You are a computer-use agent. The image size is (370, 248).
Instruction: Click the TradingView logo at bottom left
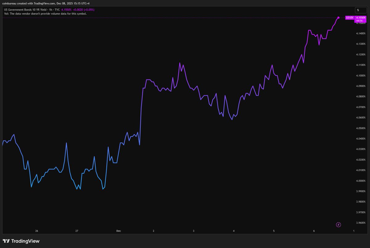tap(22, 241)
